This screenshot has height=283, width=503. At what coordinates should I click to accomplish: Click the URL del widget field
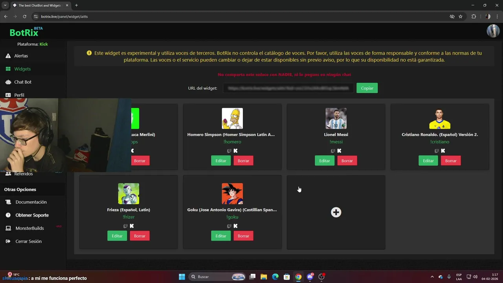pos(288,88)
